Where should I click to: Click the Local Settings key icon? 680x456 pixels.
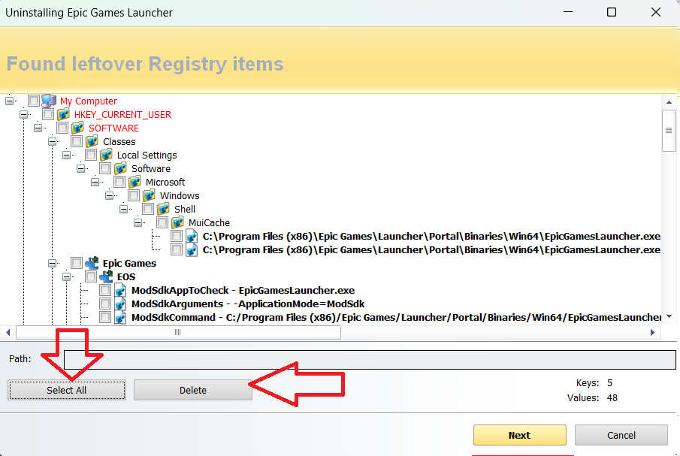pos(106,155)
